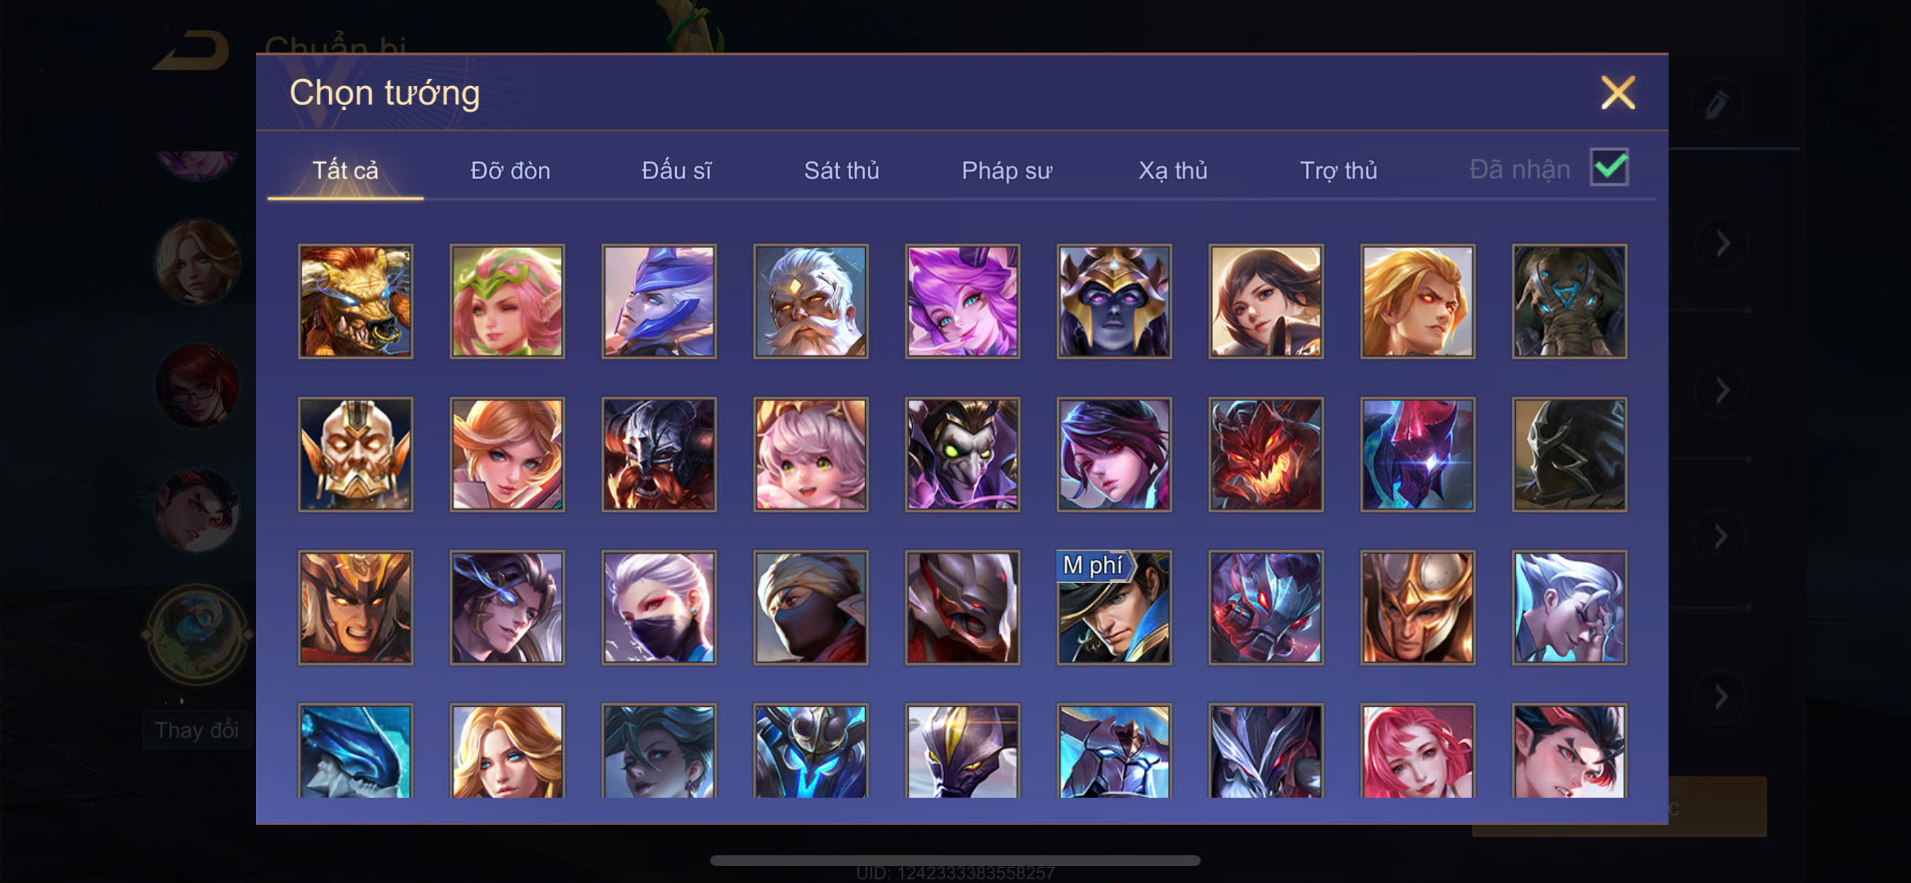Open the 'Sát thủ' tab
This screenshot has width=1911, height=883.
coord(841,171)
